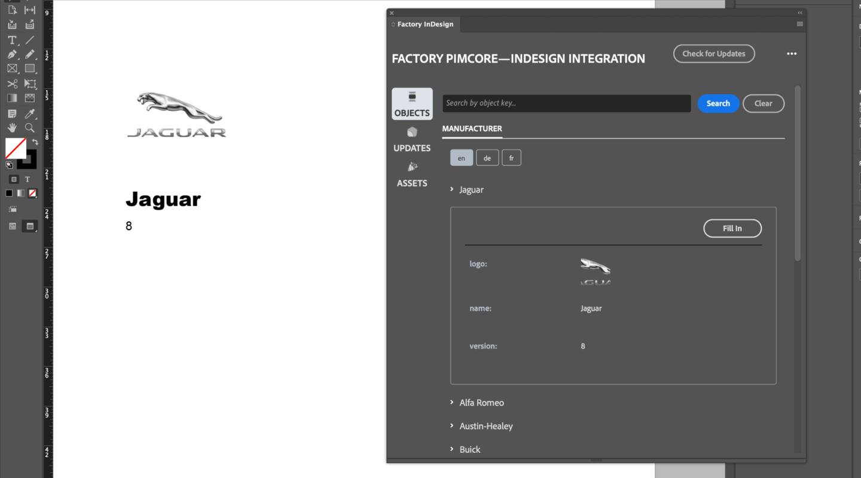Click the Clear button
The width and height of the screenshot is (861, 478).
(x=764, y=103)
